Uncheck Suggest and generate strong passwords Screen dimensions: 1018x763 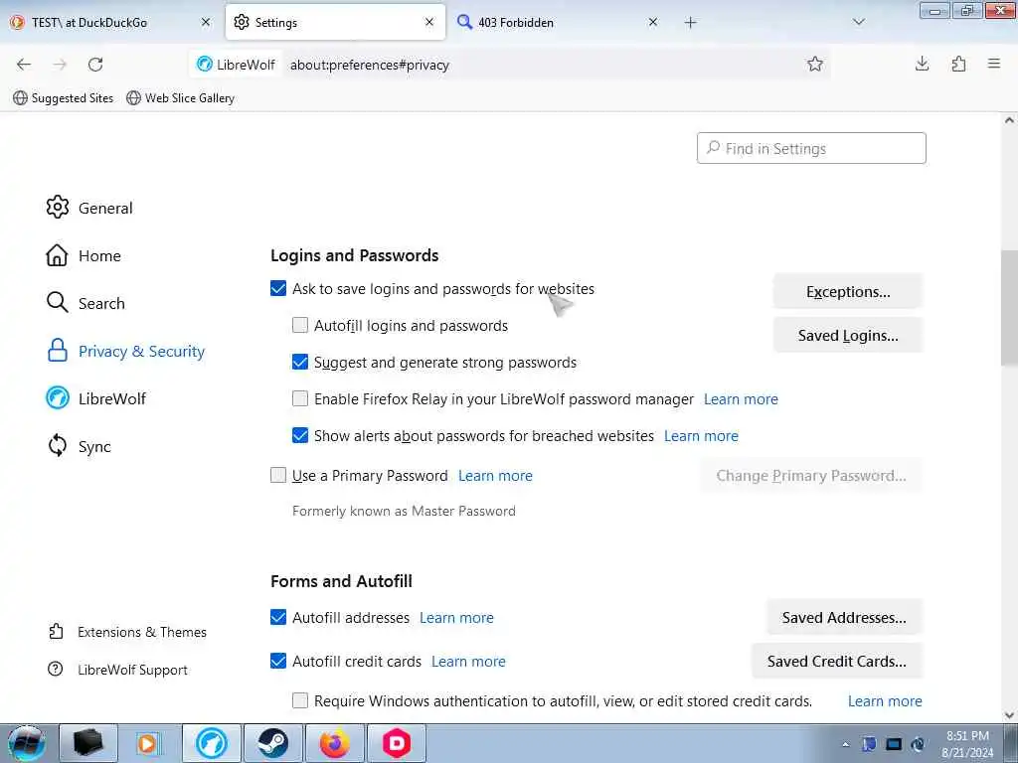[300, 363]
